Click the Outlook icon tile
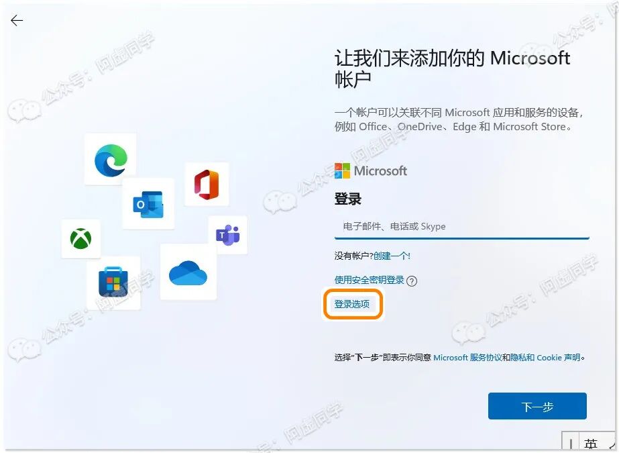Viewport: 619px width, 453px height. pos(148,204)
